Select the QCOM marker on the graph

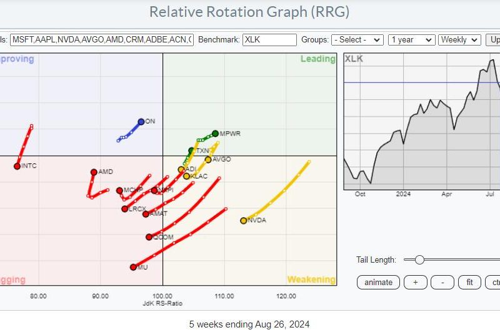click(149, 237)
